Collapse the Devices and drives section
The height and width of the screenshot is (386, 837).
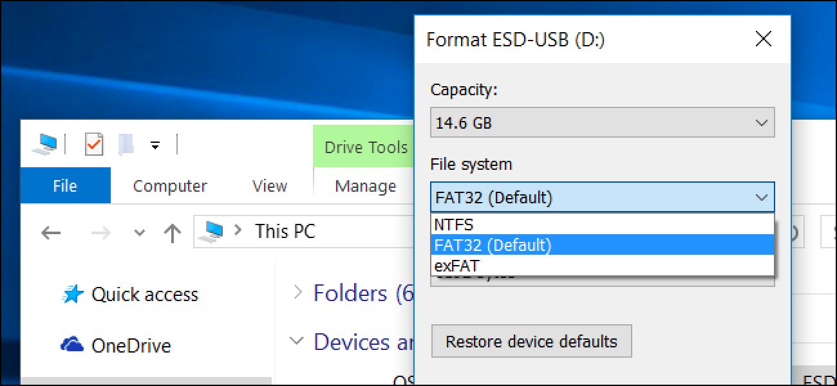(297, 341)
